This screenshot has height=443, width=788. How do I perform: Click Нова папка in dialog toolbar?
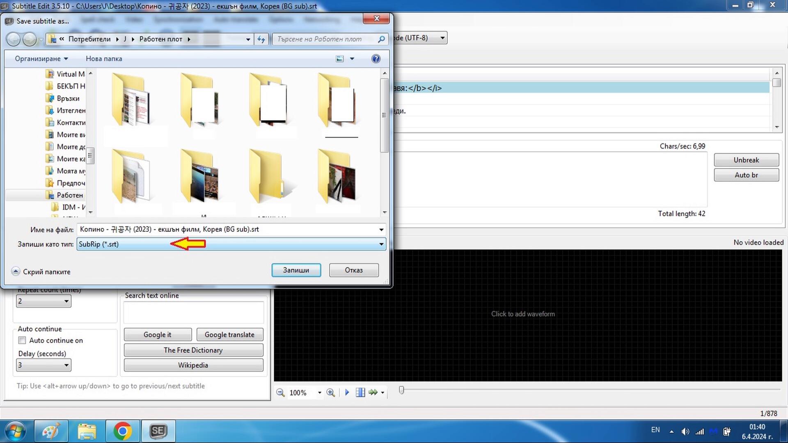(x=104, y=59)
